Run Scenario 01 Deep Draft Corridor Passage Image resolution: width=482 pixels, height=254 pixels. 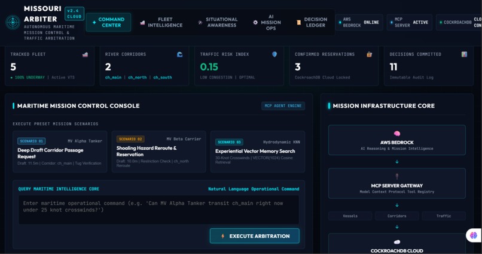click(60, 152)
